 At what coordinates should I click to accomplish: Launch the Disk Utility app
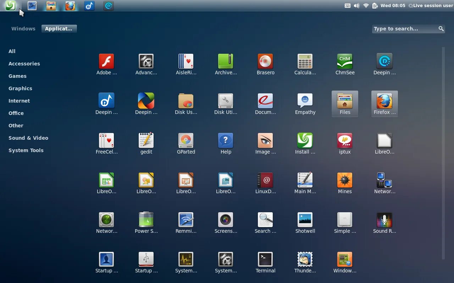[226, 101]
